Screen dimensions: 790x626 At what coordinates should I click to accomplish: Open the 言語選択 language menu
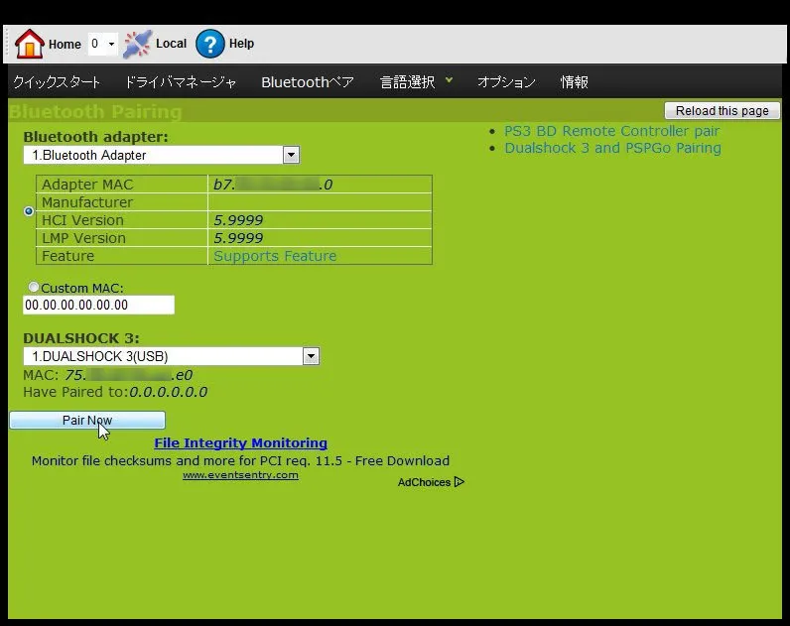pos(416,81)
